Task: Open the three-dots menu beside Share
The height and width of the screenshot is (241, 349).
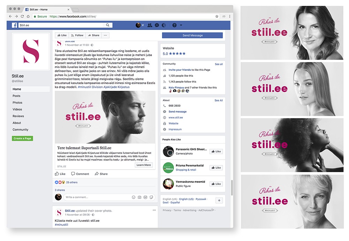Action: pyautogui.click(x=105, y=35)
